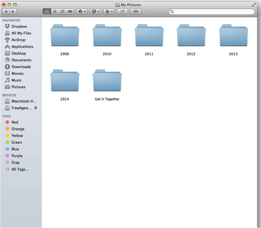Viewport: 261px width, 228px height.
Task: Select Movies in the sidebar
Action: point(21,73)
